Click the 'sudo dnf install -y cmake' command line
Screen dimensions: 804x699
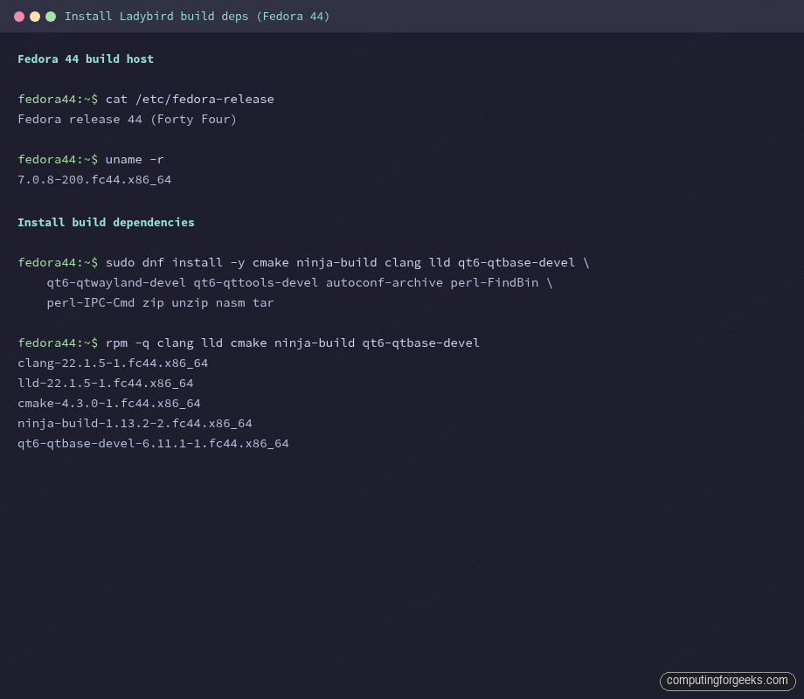[x=348, y=263]
